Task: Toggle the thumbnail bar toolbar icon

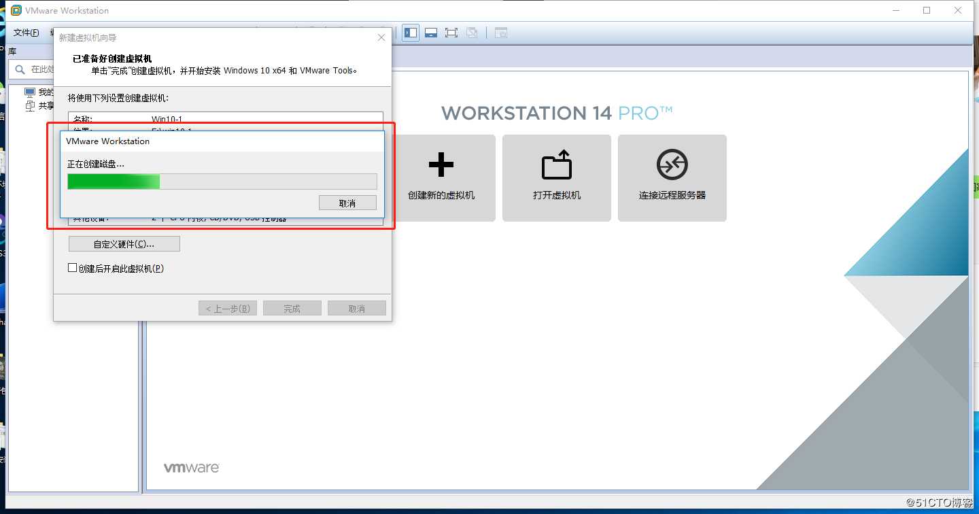Action: click(x=430, y=33)
